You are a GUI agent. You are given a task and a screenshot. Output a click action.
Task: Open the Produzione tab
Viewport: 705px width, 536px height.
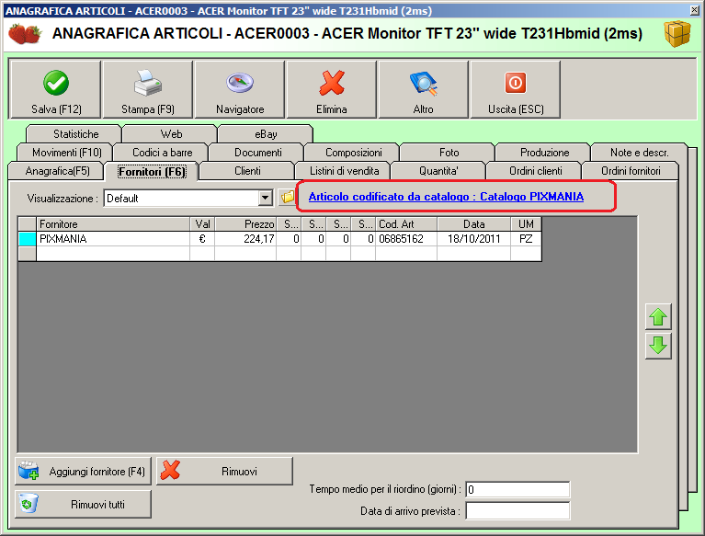(x=544, y=153)
